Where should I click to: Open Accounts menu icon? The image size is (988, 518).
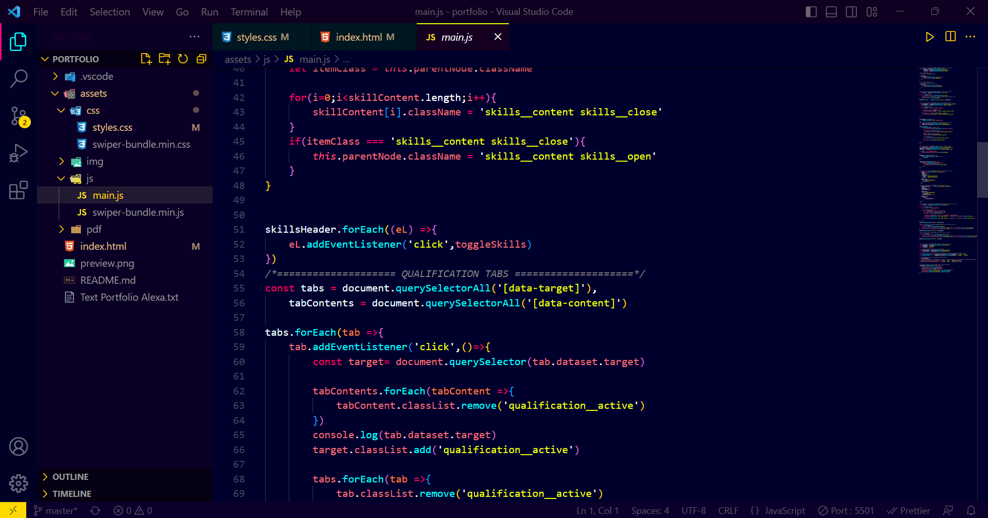pos(18,446)
